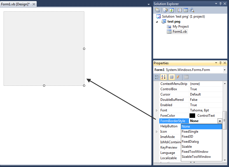Screen dimensions: 229x167
Task: Open the View Class Diagram icon
Action: (x=192, y=10)
